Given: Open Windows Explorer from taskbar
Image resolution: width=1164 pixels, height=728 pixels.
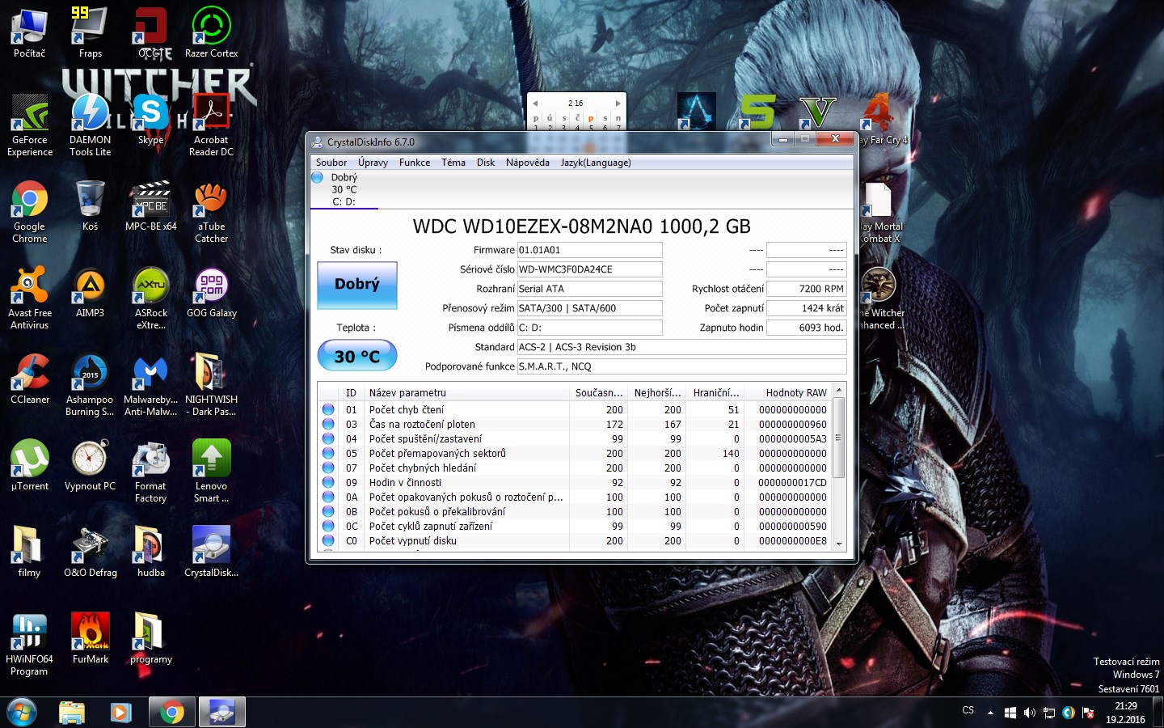Looking at the screenshot, I should [72, 713].
